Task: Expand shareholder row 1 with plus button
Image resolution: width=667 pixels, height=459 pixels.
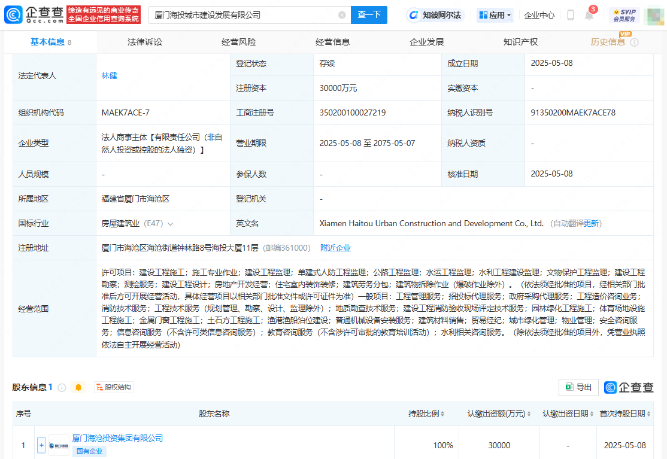Action: [41, 445]
